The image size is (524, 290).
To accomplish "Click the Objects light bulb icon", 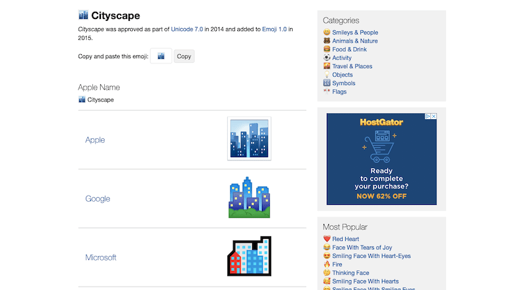I will pos(327,75).
